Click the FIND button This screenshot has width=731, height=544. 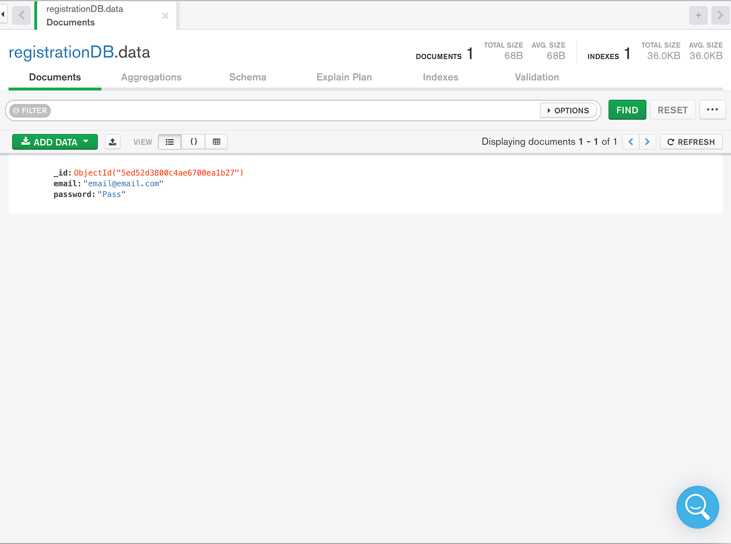[x=627, y=110]
